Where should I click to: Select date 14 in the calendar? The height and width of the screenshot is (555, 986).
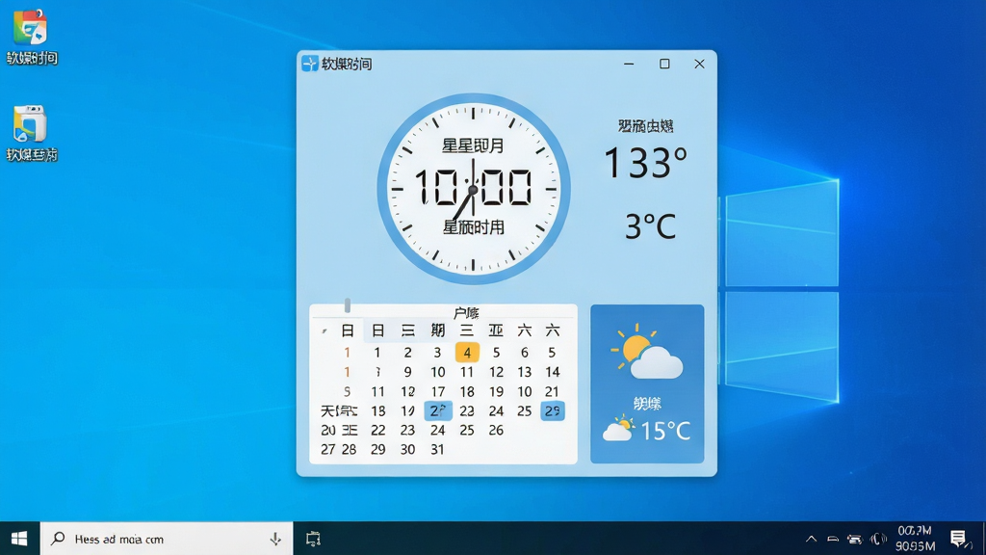[x=552, y=373]
